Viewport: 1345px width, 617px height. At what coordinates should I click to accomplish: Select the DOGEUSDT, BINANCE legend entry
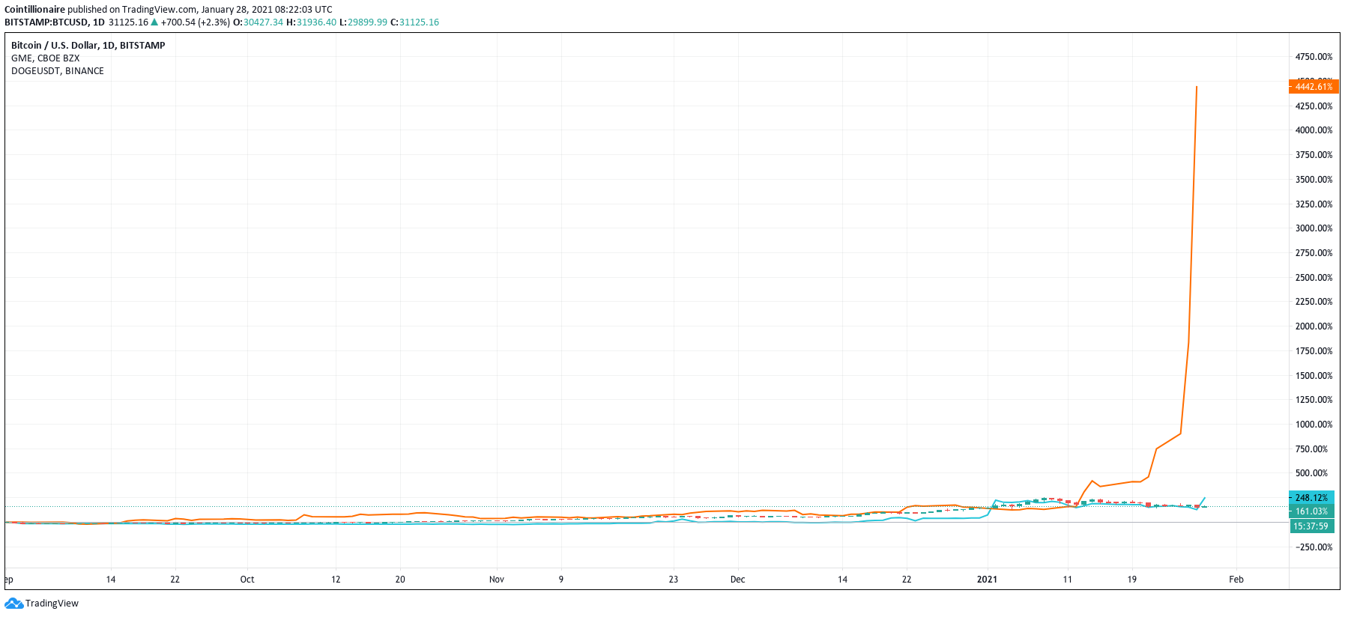pos(58,71)
